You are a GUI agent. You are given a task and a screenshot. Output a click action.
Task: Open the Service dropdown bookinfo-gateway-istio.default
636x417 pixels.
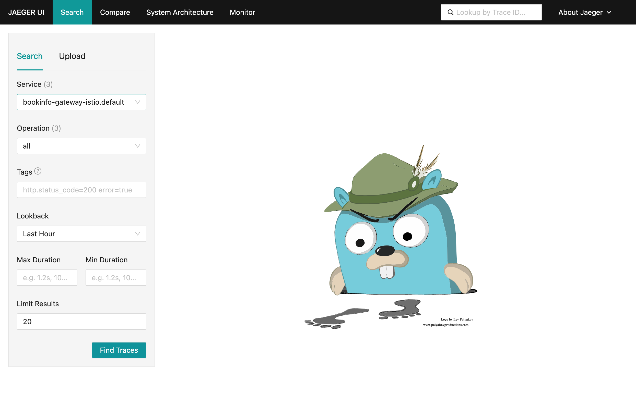tap(81, 102)
